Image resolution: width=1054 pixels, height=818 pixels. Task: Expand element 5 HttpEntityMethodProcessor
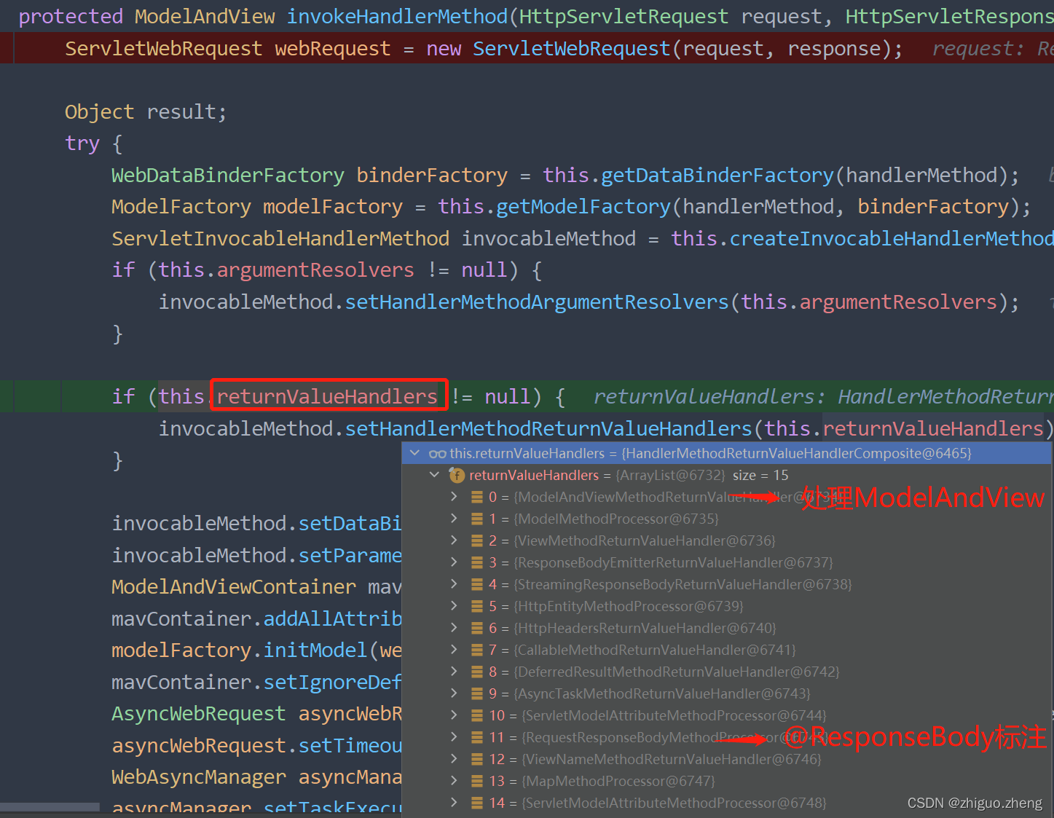[x=454, y=606]
